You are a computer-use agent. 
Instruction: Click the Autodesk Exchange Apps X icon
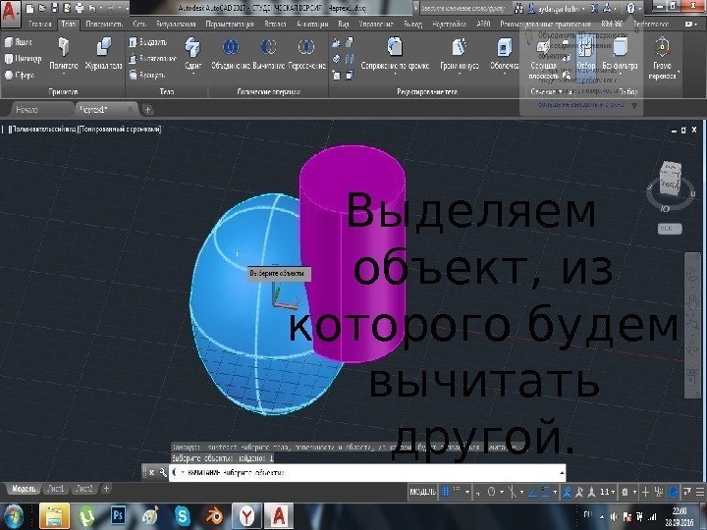595,8
